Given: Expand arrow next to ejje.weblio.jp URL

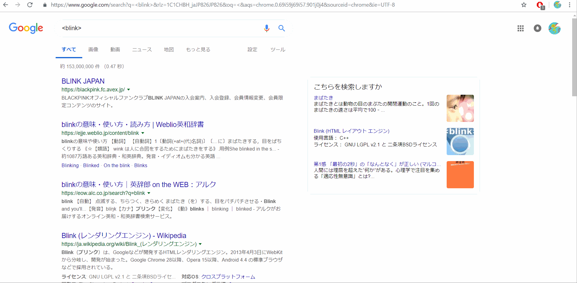Looking at the screenshot, I should click(x=143, y=133).
